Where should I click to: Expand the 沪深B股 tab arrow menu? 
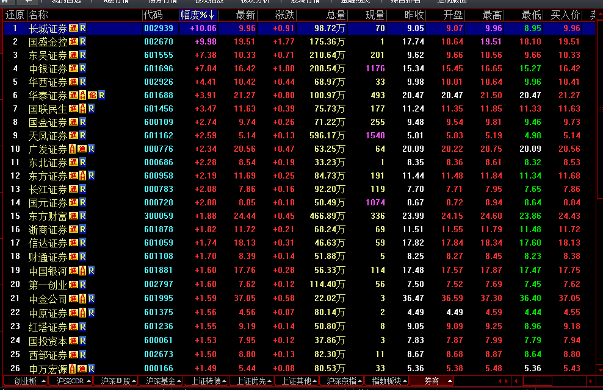134,381
